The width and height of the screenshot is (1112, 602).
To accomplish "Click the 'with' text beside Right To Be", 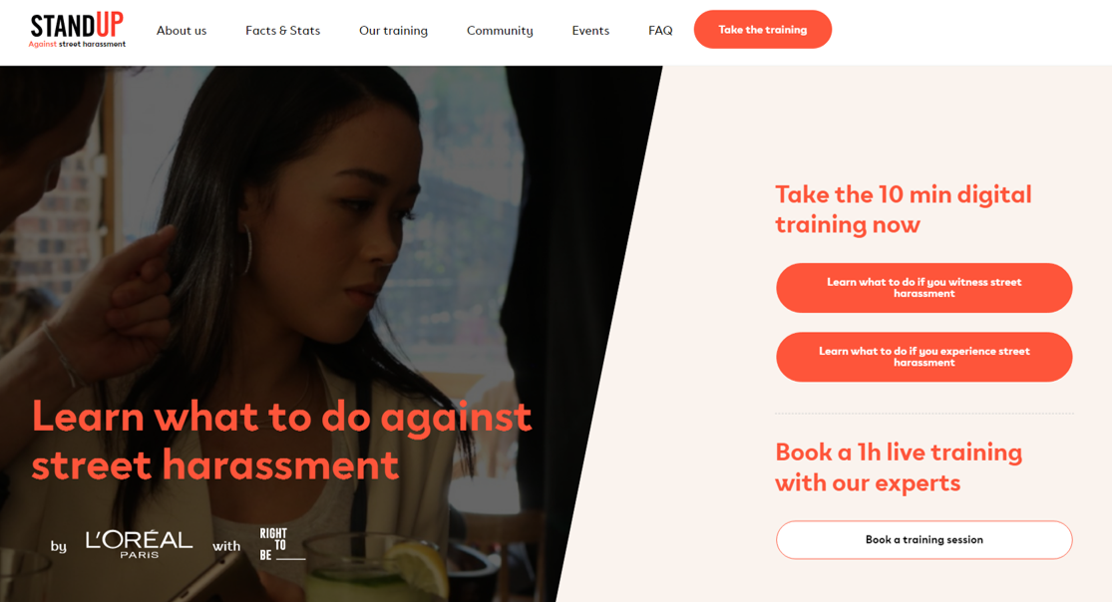I will [227, 546].
